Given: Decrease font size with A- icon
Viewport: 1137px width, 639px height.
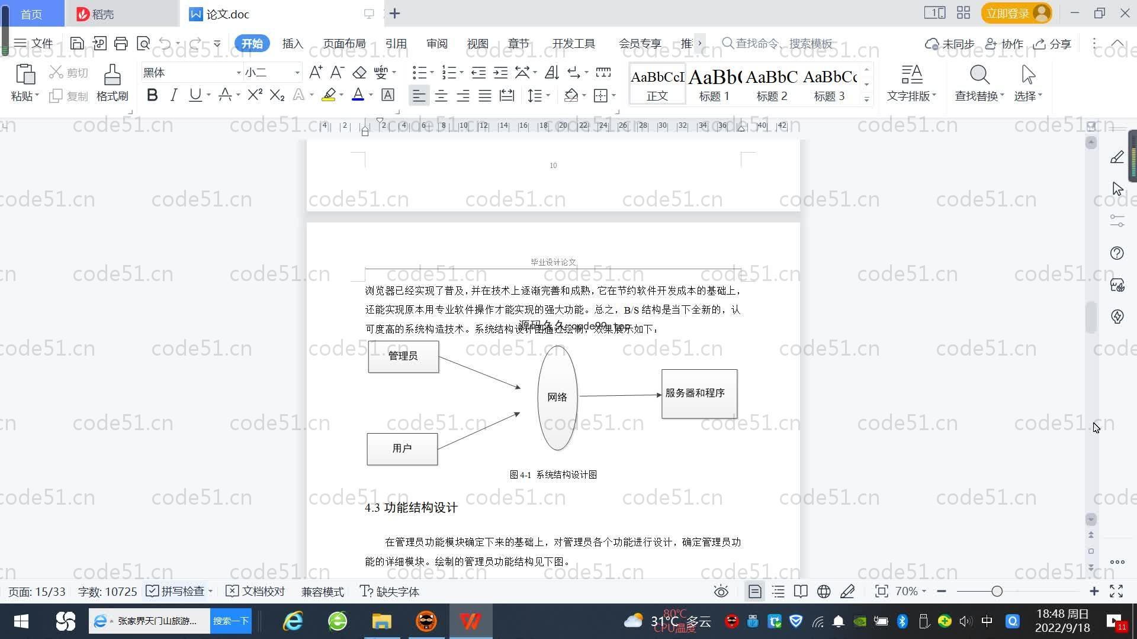Looking at the screenshot, I should tap(337, 72).
